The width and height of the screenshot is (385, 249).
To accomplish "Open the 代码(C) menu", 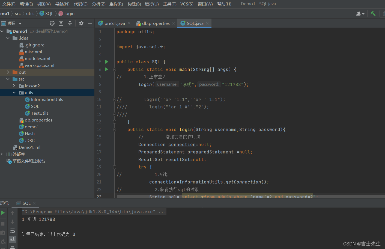I will (x=80, y=4).
